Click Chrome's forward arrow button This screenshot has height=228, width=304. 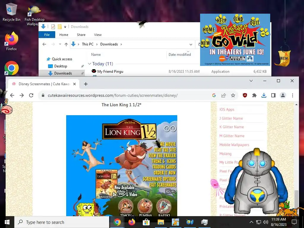point(22,95)
